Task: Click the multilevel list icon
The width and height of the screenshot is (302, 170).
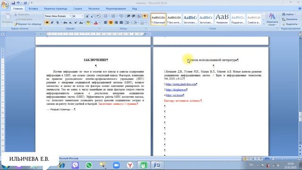Action: click(121, 16)
